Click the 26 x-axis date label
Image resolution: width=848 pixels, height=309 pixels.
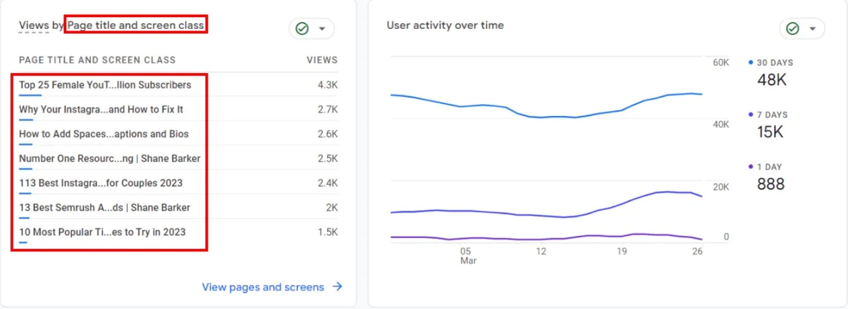pyautogui.click(x=697, y=251)
